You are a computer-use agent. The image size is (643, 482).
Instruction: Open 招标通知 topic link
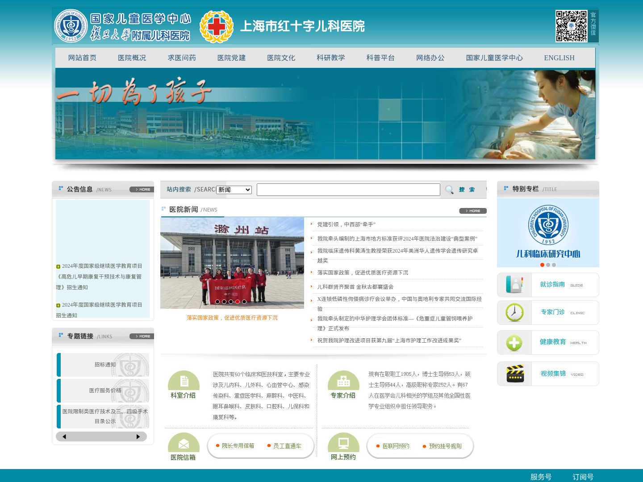point(105,365)
